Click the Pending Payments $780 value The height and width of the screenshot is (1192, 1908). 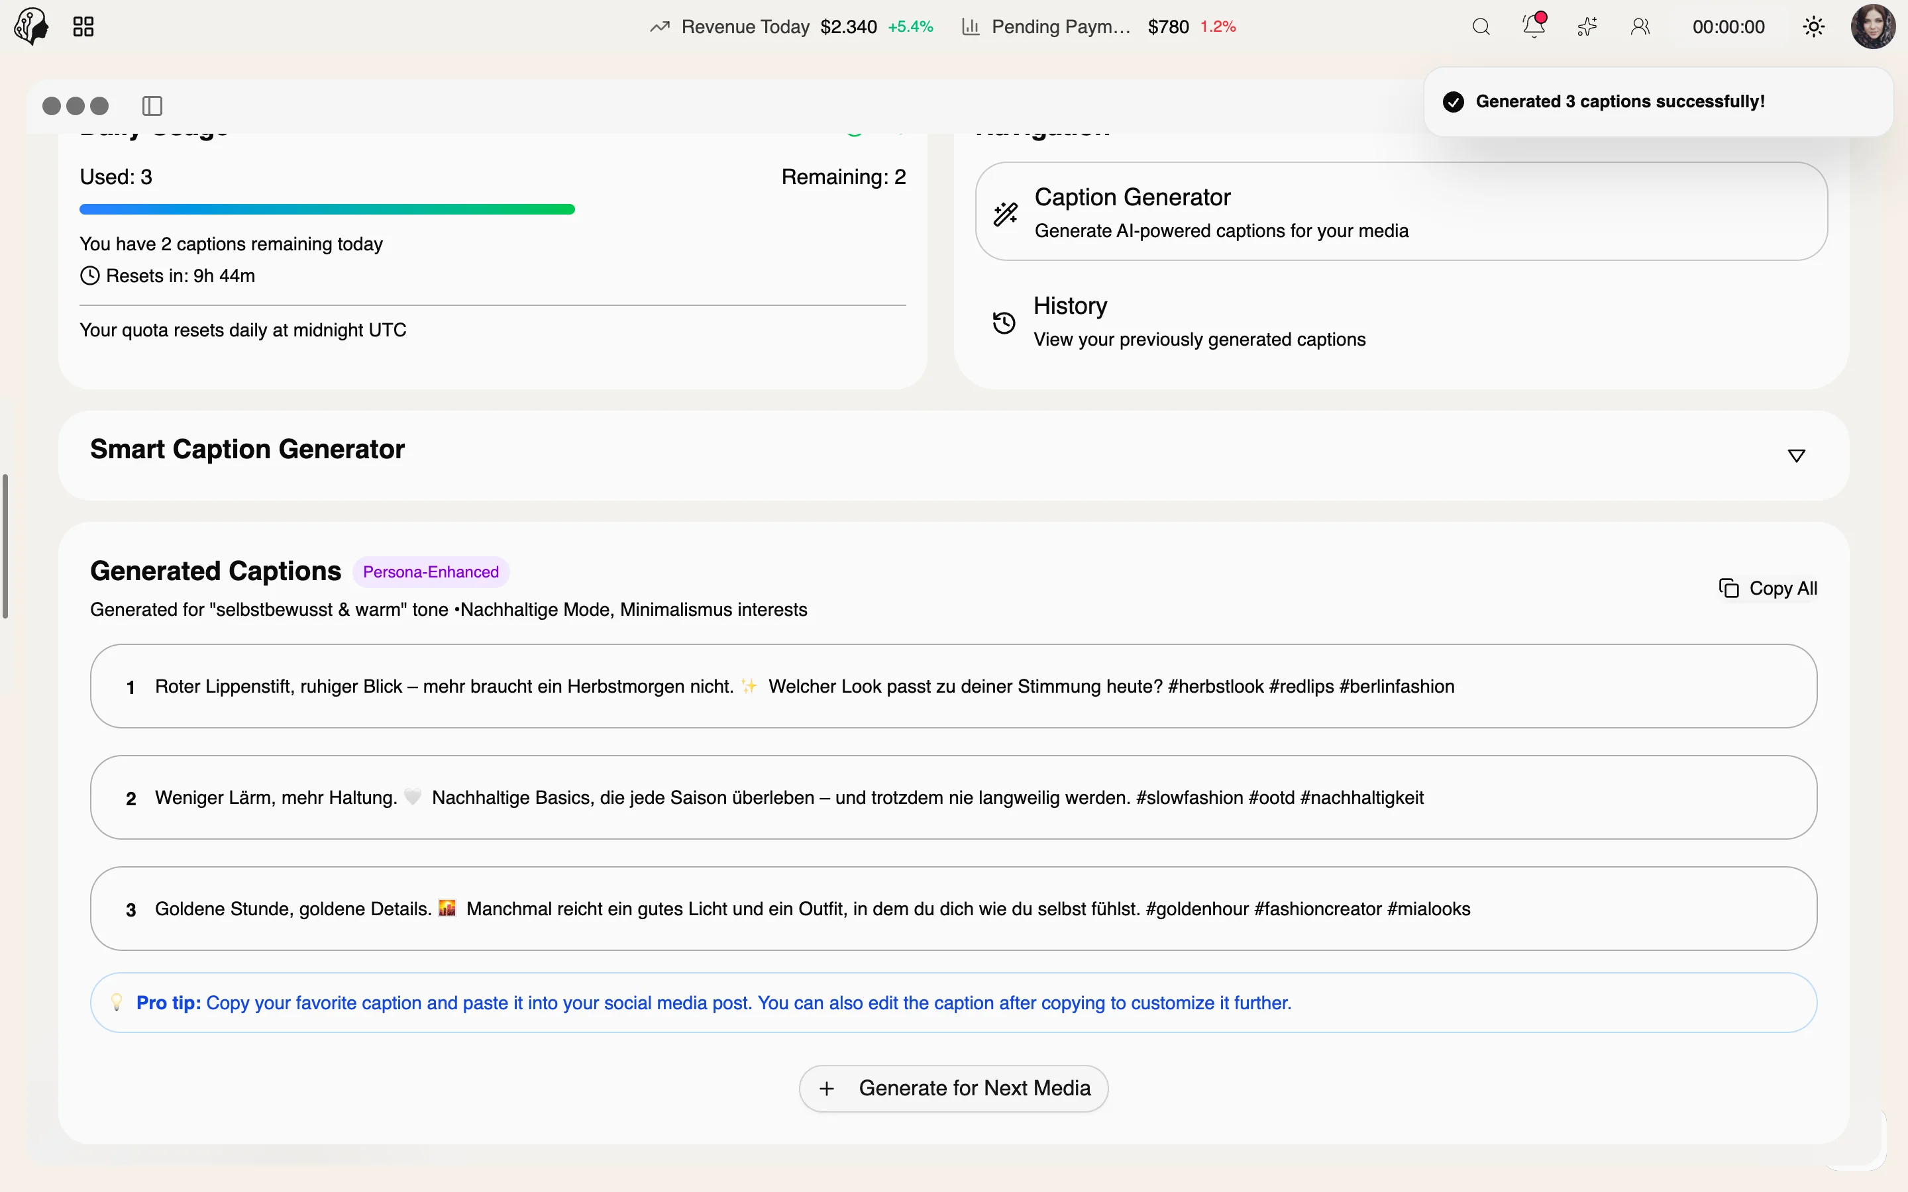point(1168,26)
